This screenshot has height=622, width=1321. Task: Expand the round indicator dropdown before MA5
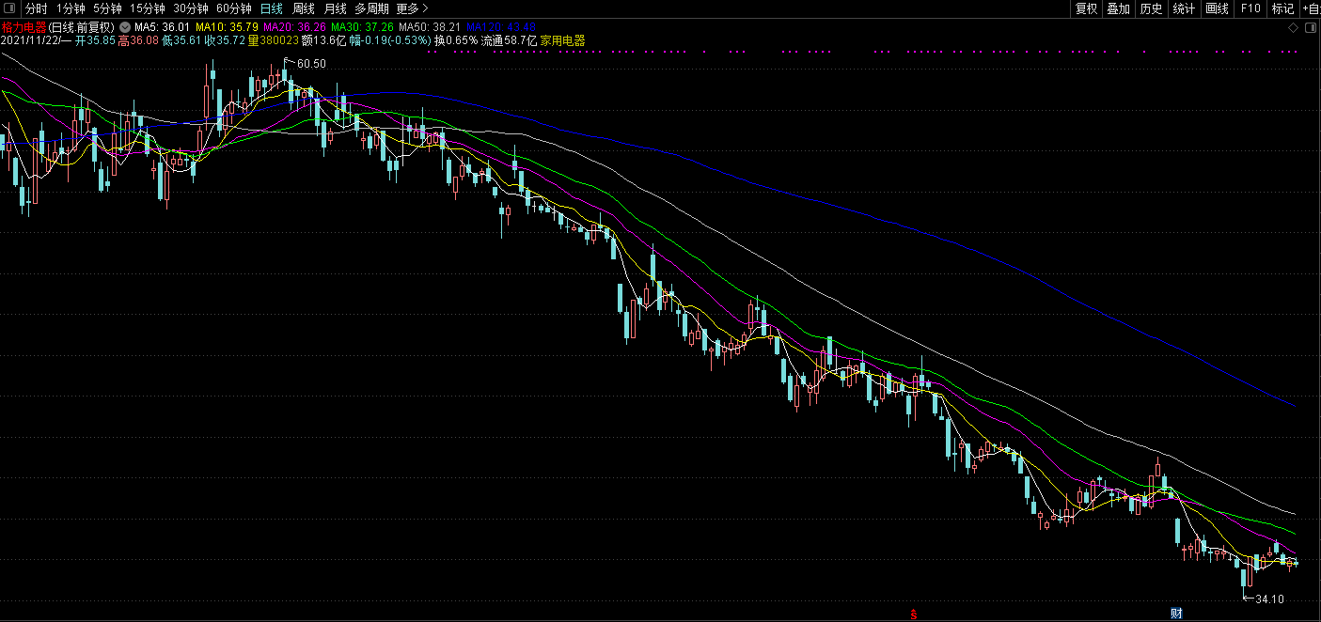coord(125,27)
